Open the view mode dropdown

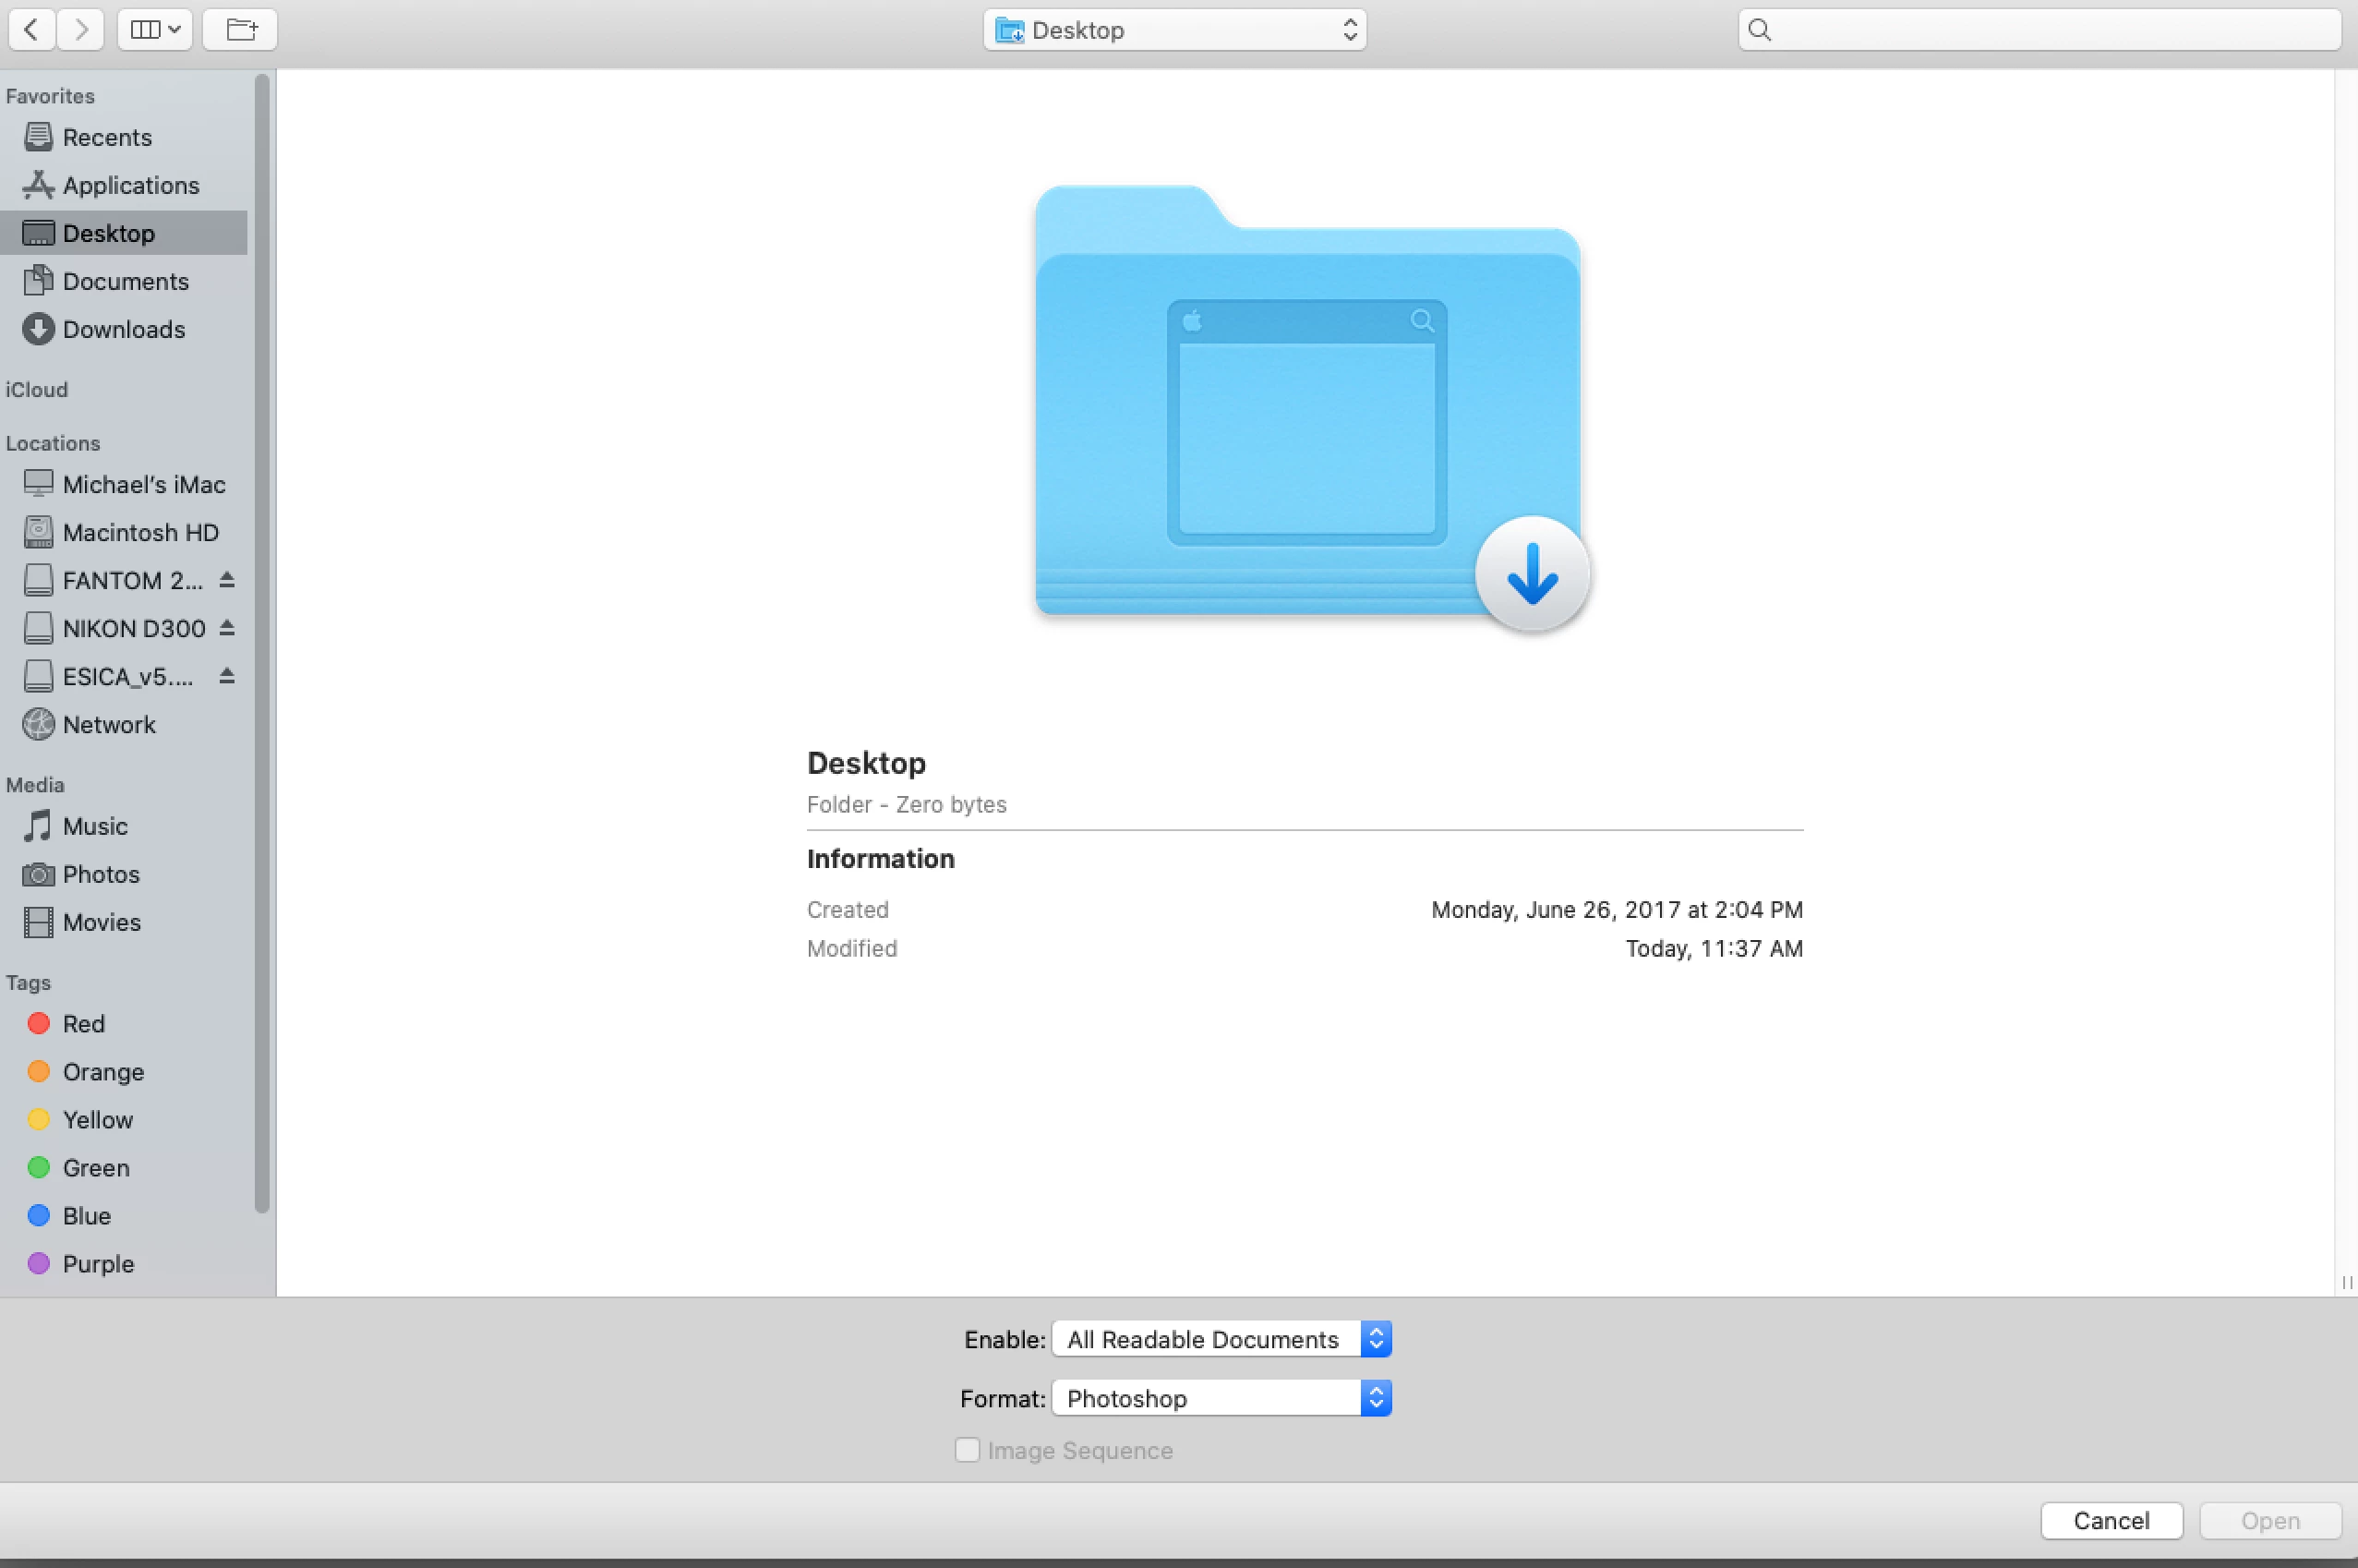point(155,30)
